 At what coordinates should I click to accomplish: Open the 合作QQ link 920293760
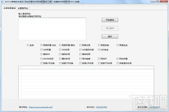click(x=101, y=107)
